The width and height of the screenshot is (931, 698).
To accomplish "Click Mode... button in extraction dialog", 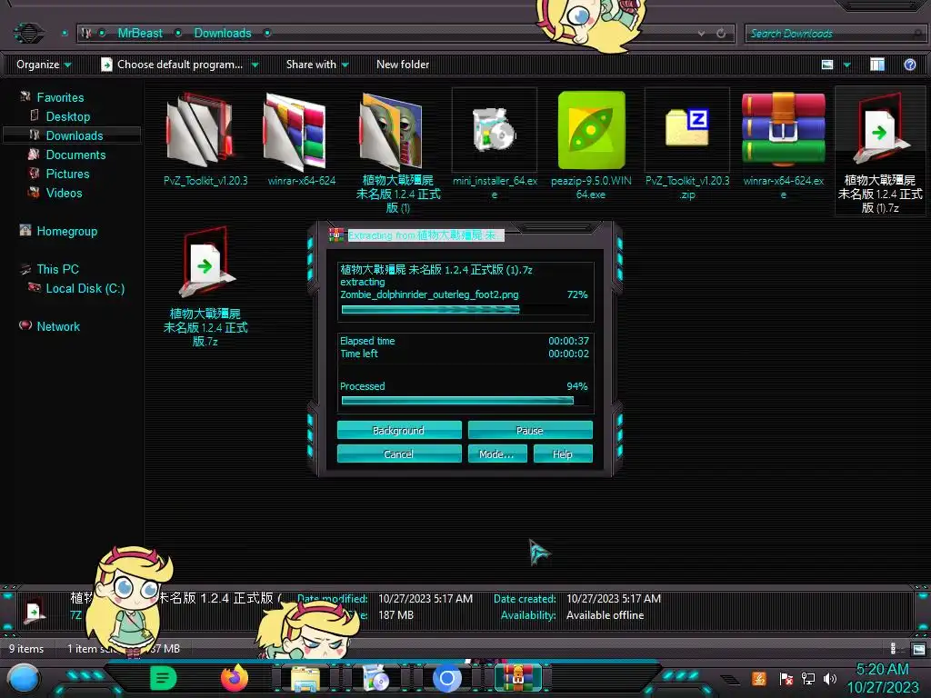I will click(497, 454).
